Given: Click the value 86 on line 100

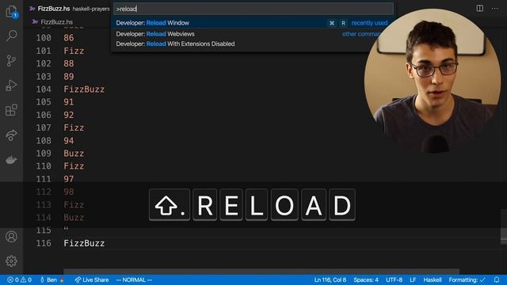Looking at the screenshot, I should tap(69, 38).
